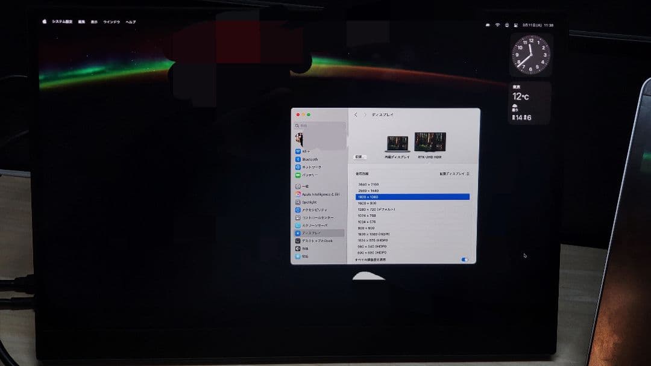The image size is (651, 366).
Task: Open デスクトップとDock settings
Action: [325, 240]
